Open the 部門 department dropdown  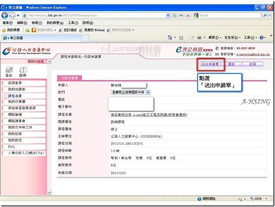tap(131, 92)
